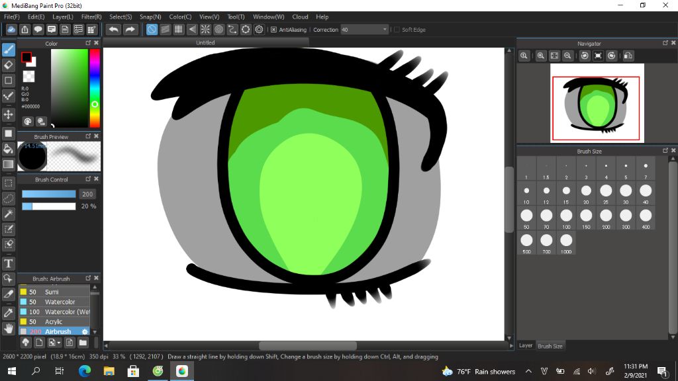Toggle the AntiAliasing checkbox

pyautogui.click(x=273, y=30)
